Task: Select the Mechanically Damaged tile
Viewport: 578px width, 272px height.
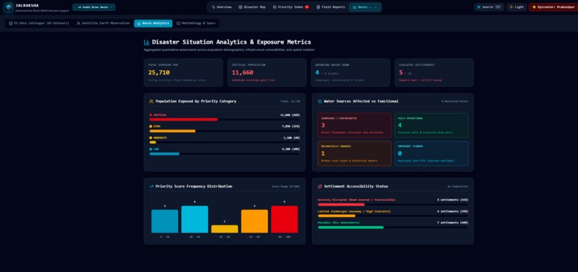Action: click(354, 153)
